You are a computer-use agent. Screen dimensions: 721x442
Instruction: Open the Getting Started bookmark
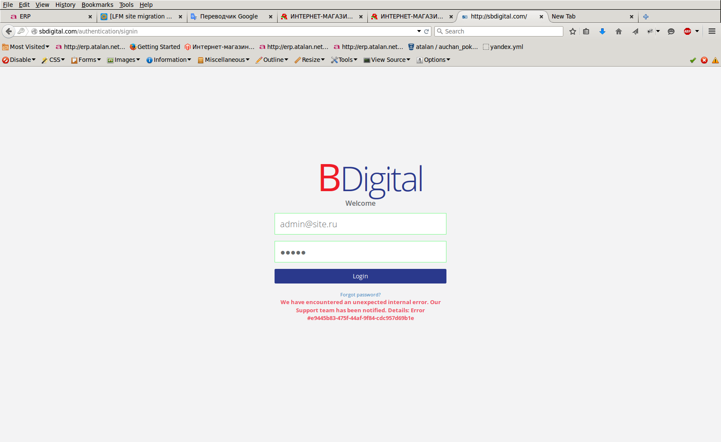(155, 47)
